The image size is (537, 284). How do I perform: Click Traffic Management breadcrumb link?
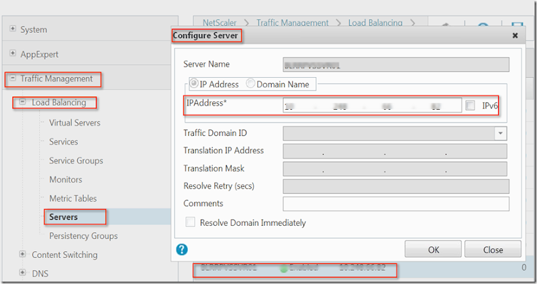293,23
